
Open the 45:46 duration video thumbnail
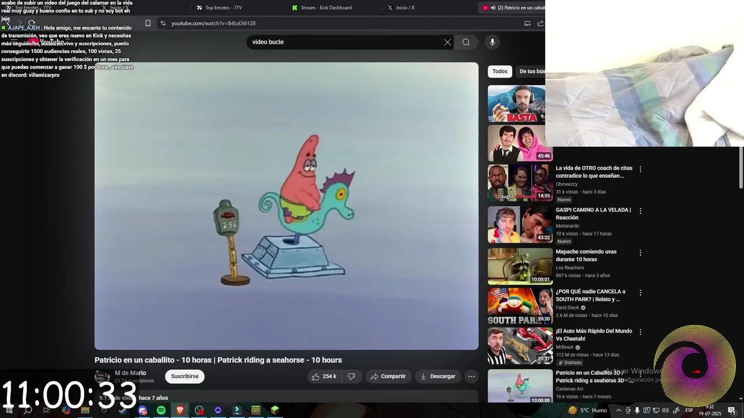[520, 143]
